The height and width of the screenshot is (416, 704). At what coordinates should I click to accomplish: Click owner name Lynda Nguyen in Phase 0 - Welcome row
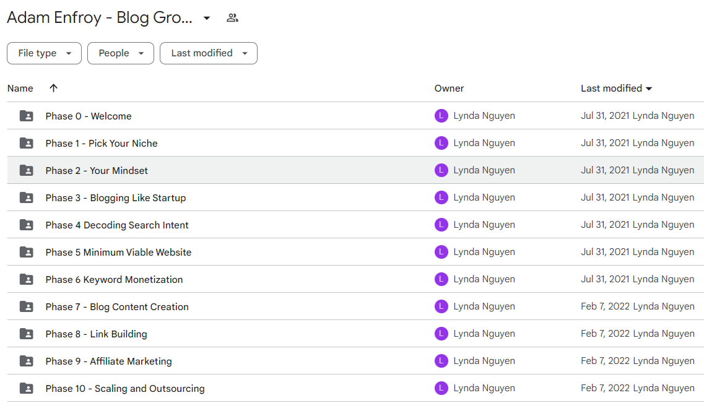click(x=484, y=116)
